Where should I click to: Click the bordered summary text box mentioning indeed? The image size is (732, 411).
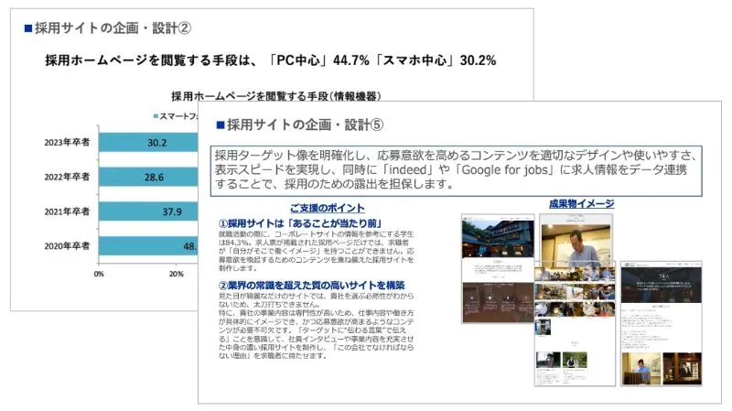click(456, 171)
